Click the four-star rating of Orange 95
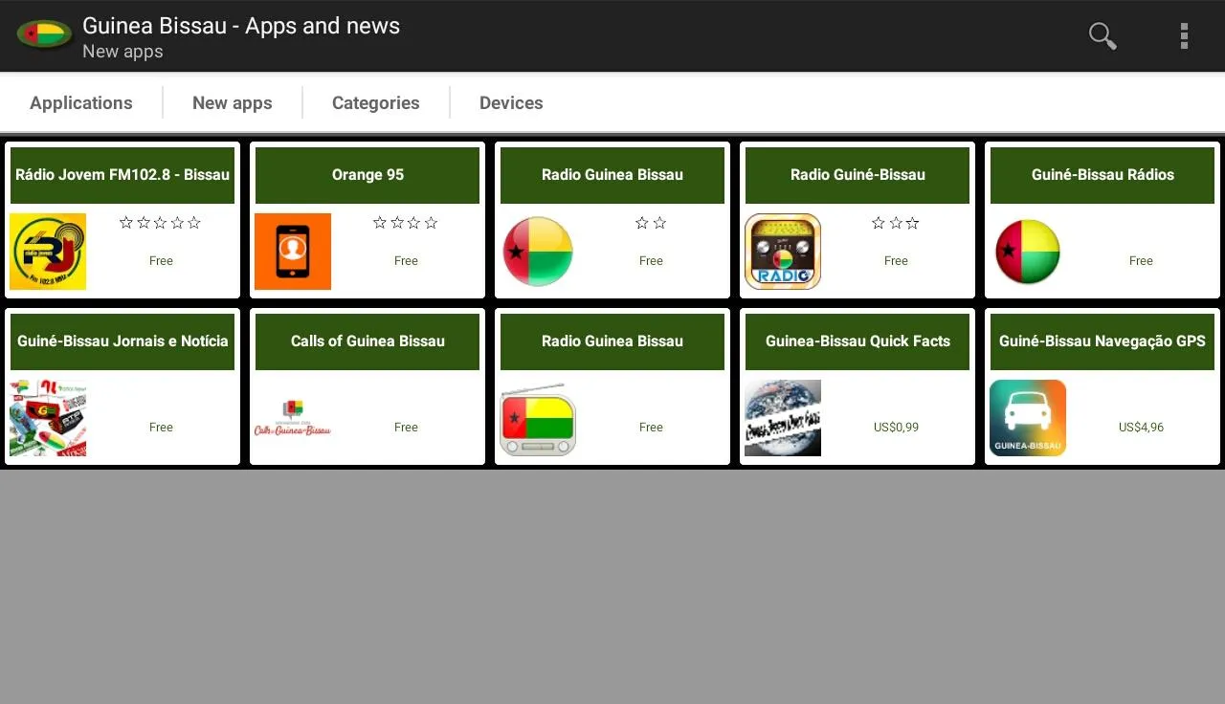The width and height of the screenshot is (1225, 704). click(x=406, y=223)
